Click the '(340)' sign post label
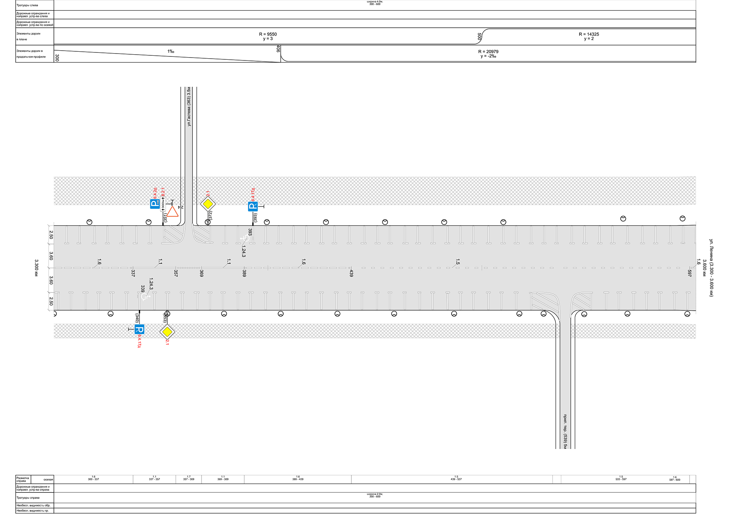This screenshot has width=729, height=515. (137, 318)
